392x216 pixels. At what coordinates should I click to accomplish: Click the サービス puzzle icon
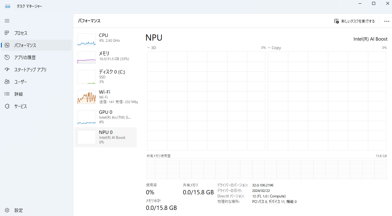[7, 106]
